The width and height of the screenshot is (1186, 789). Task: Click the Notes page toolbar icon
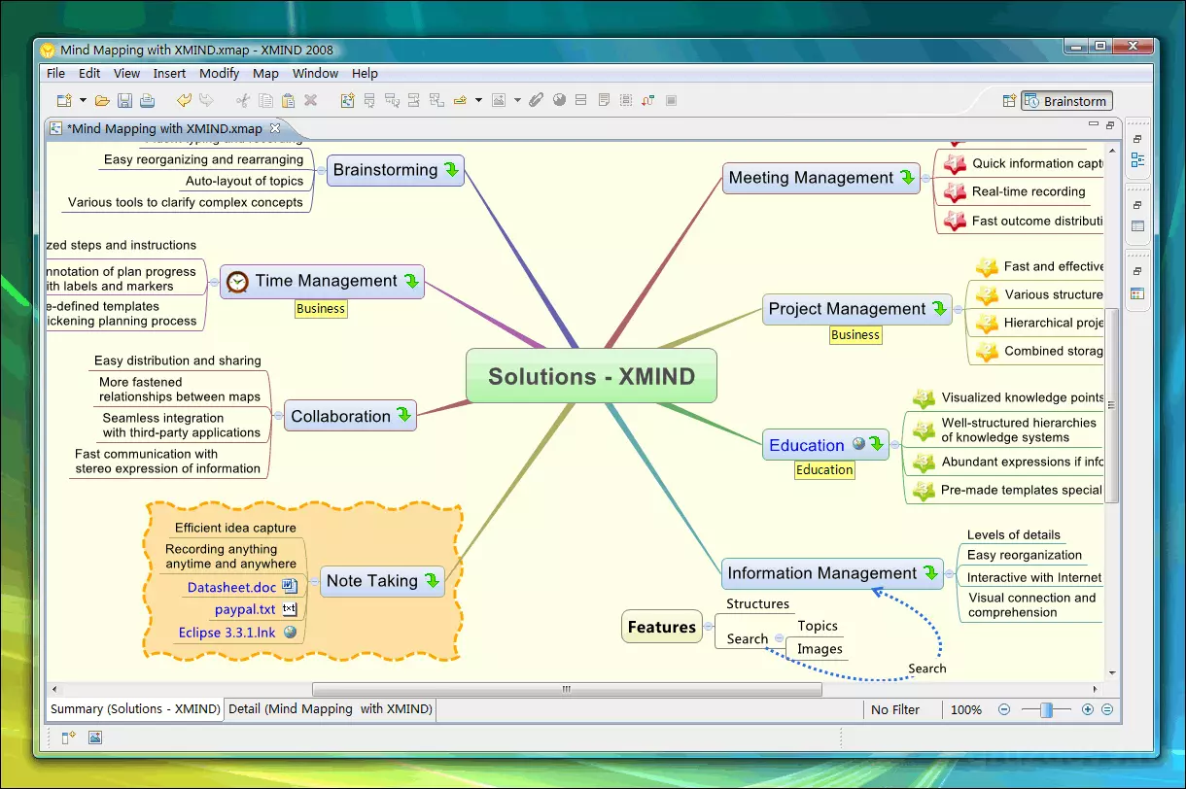coord(604,100)
